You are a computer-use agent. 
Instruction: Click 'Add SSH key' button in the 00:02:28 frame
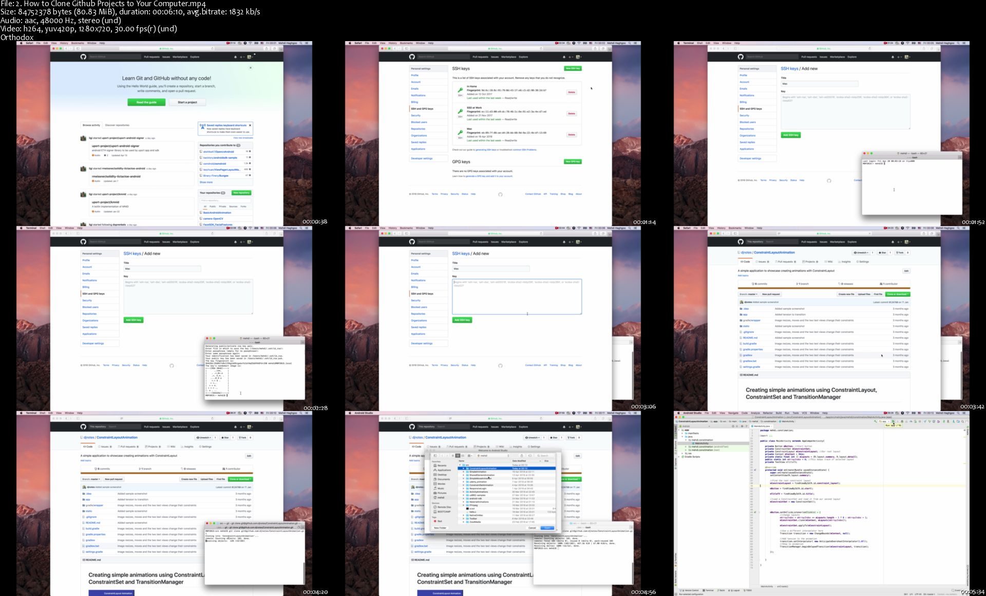click(x=134, y=320)
